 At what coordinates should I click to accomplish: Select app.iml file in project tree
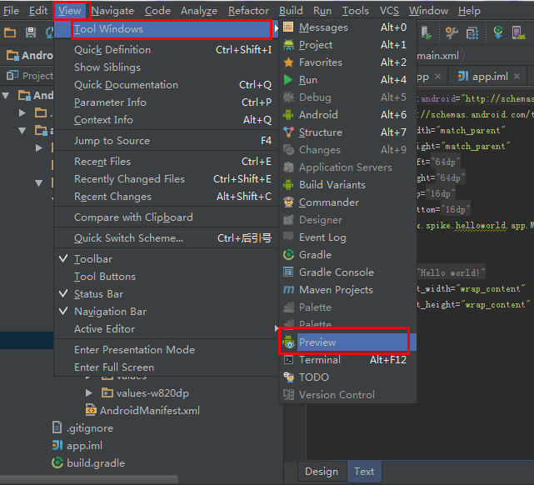click(x=77, y=446)
